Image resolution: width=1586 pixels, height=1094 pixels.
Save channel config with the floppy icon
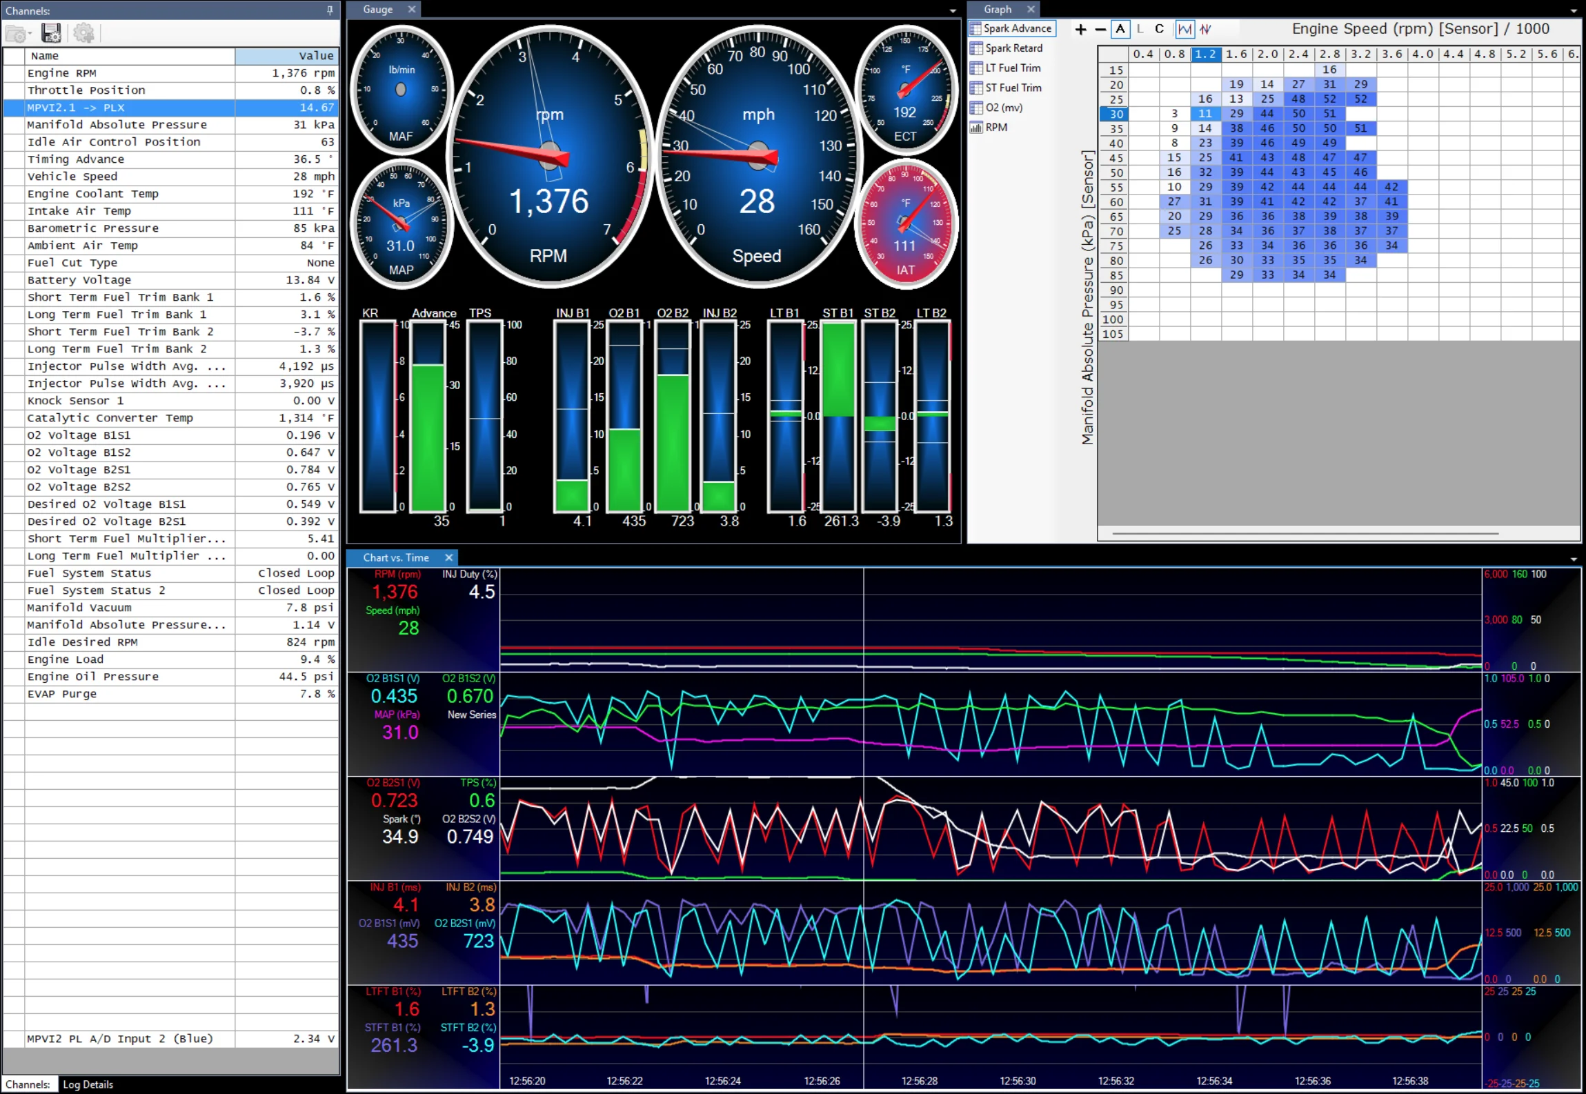[51, 33]
